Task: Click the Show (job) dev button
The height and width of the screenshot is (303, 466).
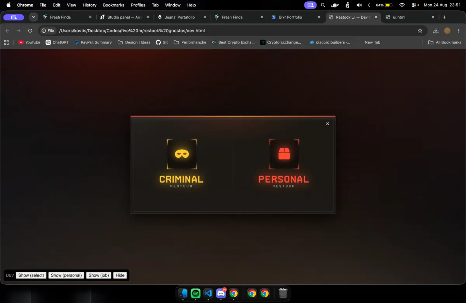Action: click(99, 275)
